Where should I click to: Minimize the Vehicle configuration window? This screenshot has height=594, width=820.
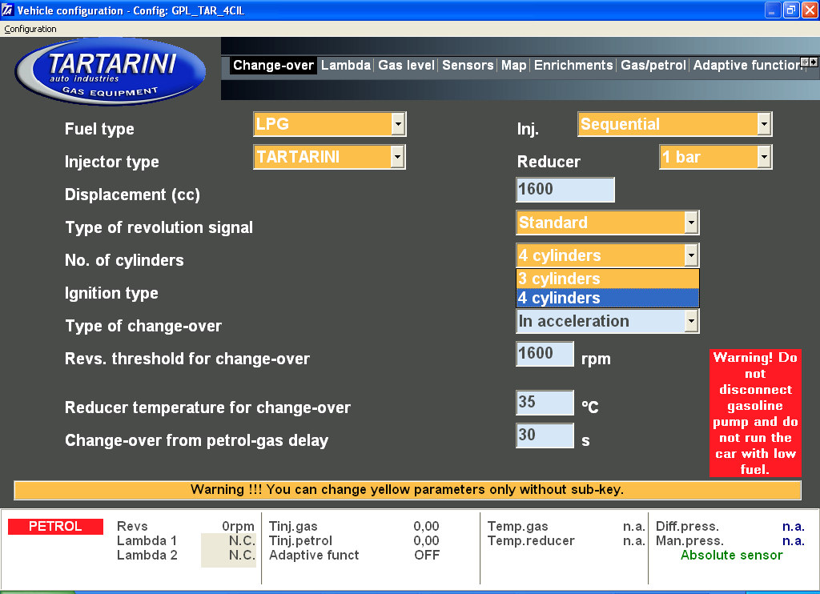[773, 10]
